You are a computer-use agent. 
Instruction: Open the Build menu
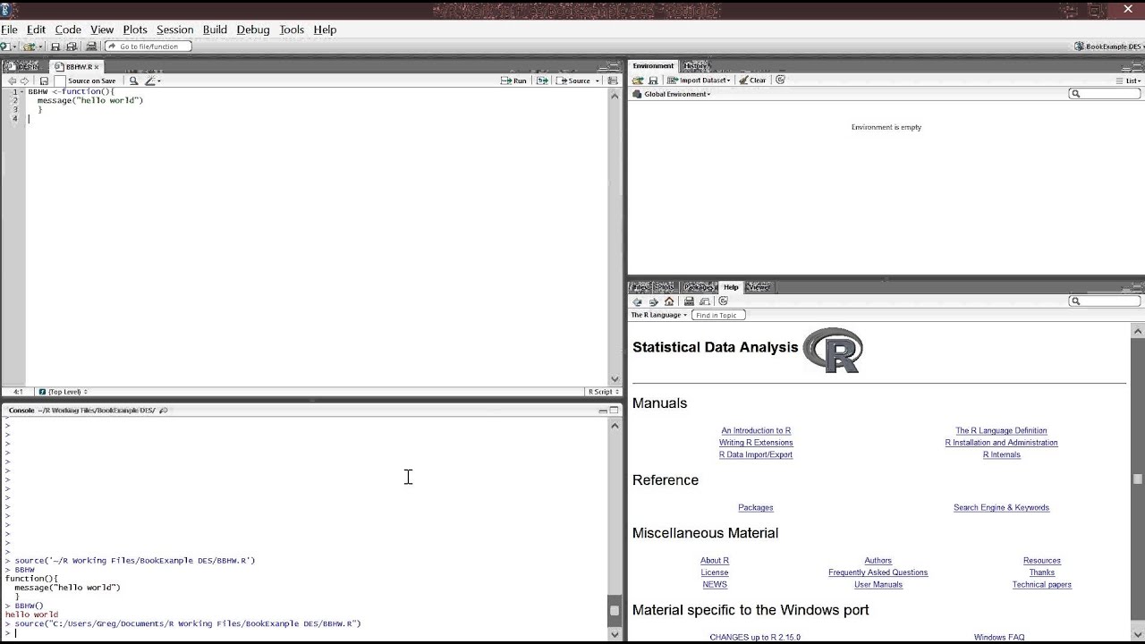coord(215,30)
